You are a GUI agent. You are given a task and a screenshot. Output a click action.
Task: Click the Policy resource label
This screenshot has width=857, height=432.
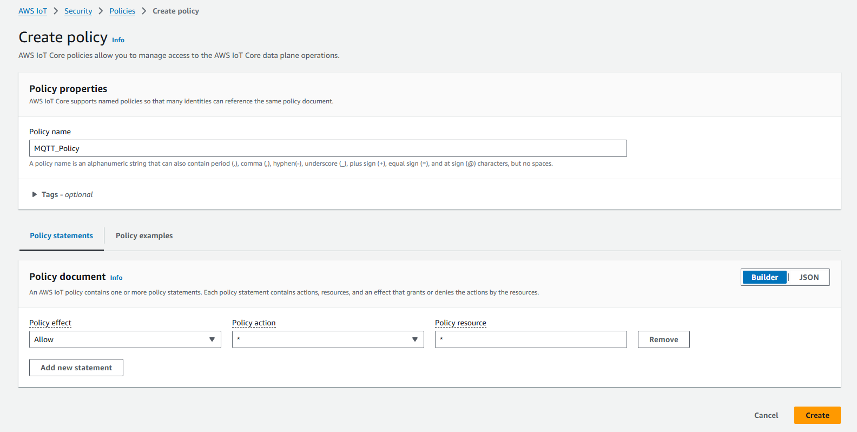tap(460, 323)
